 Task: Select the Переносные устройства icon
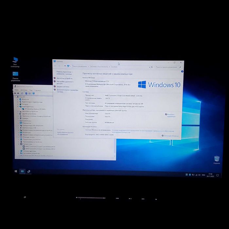tap(21, 139)
